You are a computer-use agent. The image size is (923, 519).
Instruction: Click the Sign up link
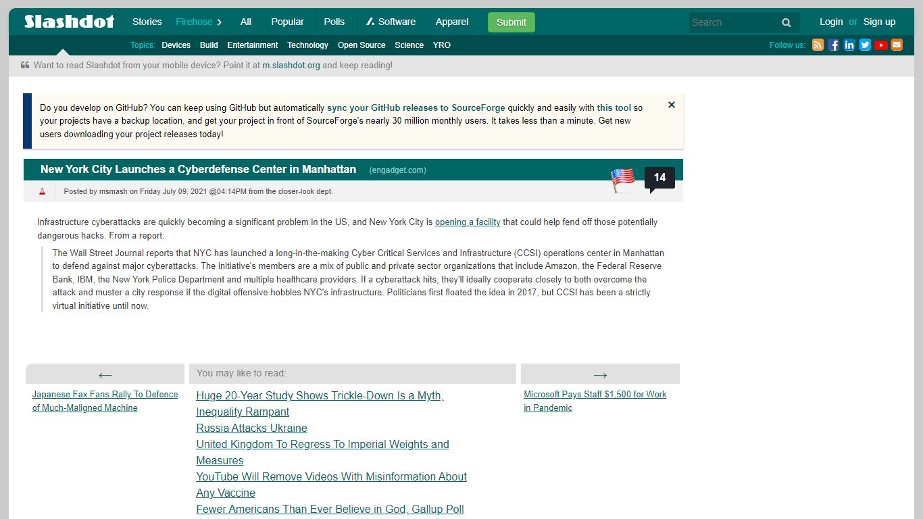click(879, 22)
